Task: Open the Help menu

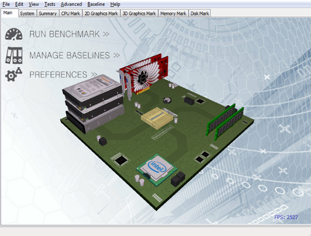Action: pyautogui.click(x=115, y=4)
